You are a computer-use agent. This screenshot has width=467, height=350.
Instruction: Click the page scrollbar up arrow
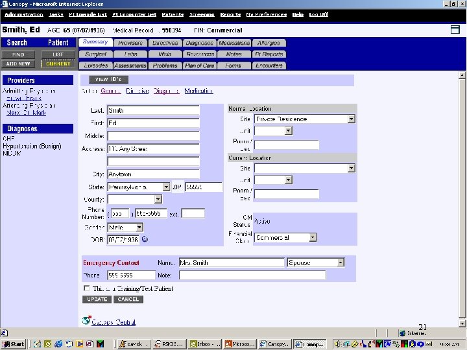(462, 75)
